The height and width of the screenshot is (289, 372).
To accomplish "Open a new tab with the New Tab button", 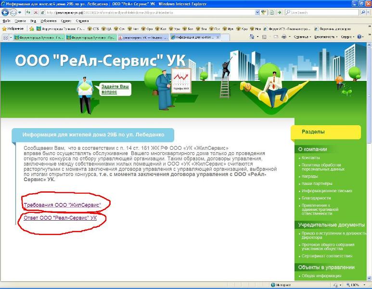I will tap(225, 37).
